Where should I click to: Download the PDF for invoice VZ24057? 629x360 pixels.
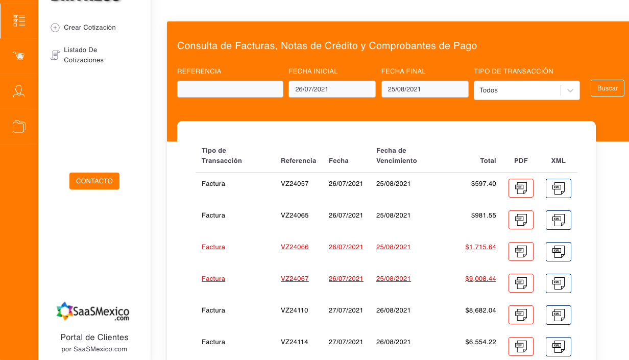[521, 188]
